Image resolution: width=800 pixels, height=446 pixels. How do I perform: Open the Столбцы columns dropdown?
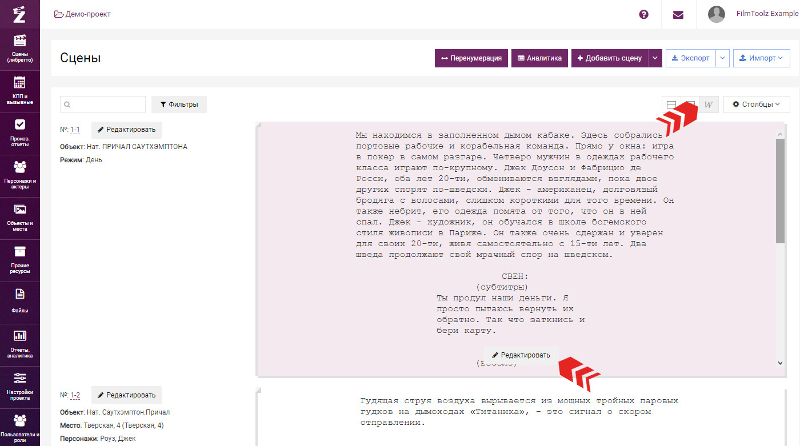click(757, 105)
